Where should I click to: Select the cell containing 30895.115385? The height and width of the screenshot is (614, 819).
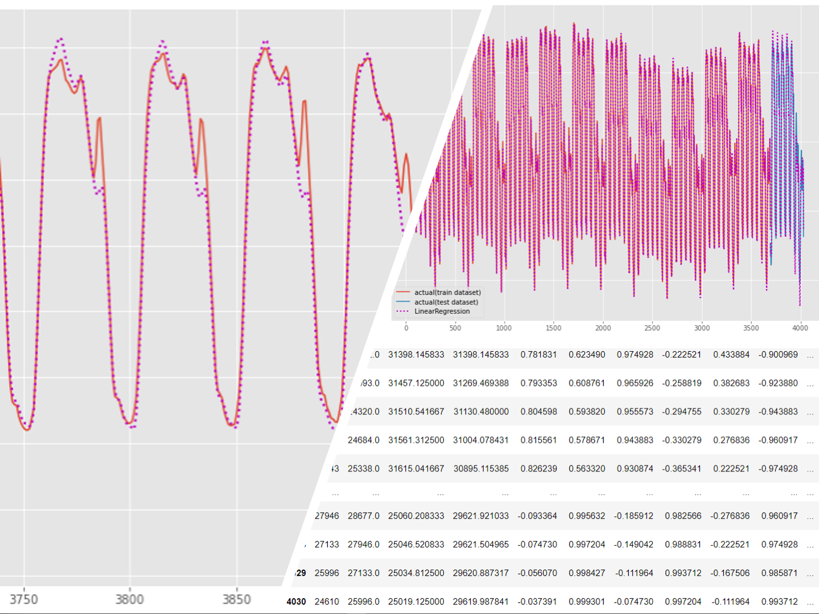[x=481, y=468]
